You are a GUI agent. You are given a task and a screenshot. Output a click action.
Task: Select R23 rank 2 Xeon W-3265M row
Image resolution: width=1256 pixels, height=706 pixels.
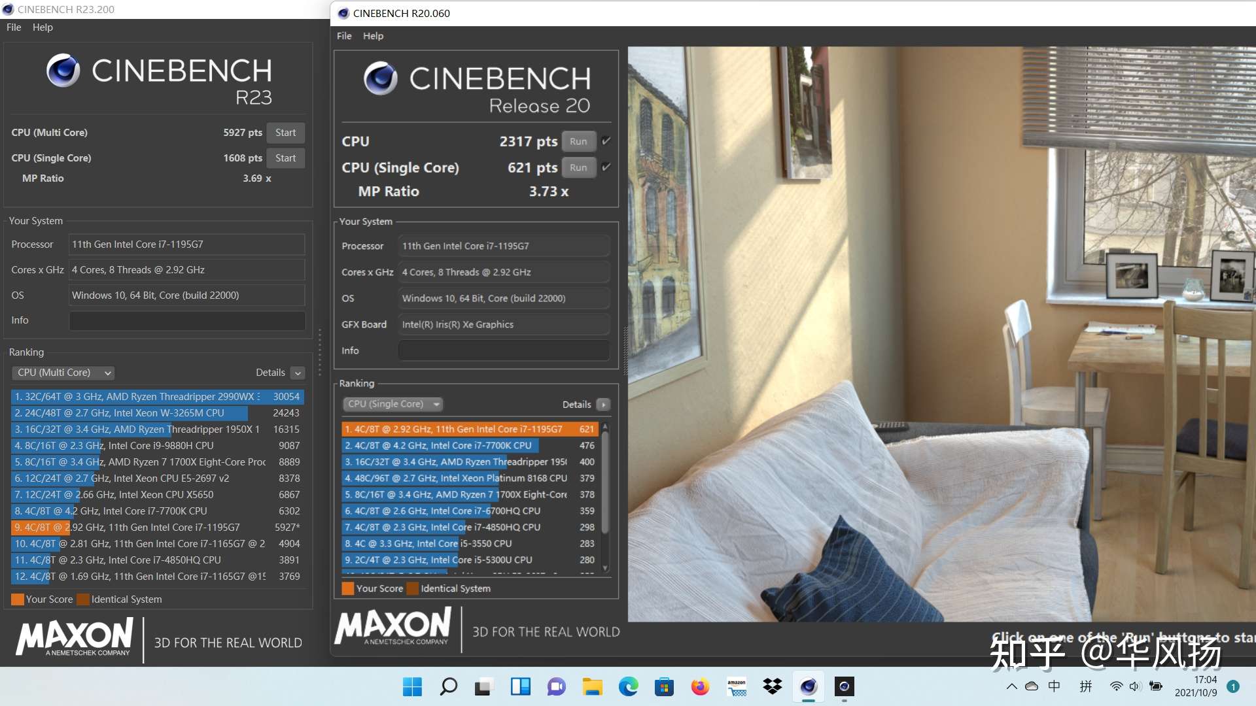pyautogui.click(x=158, y=413)
